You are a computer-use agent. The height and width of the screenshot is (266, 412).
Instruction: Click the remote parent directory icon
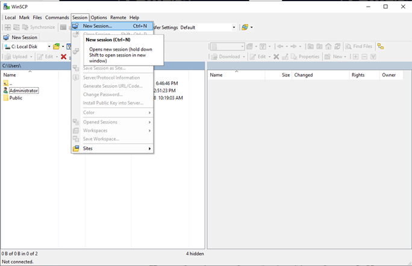(x=311, y=46)
